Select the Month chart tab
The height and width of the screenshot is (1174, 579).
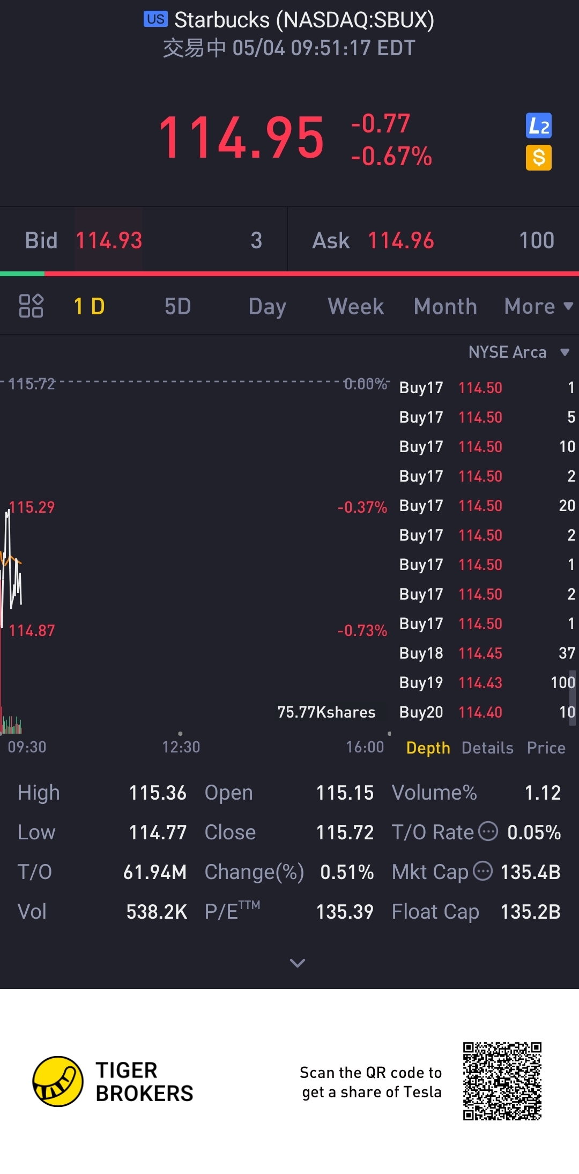pos(445,306)
